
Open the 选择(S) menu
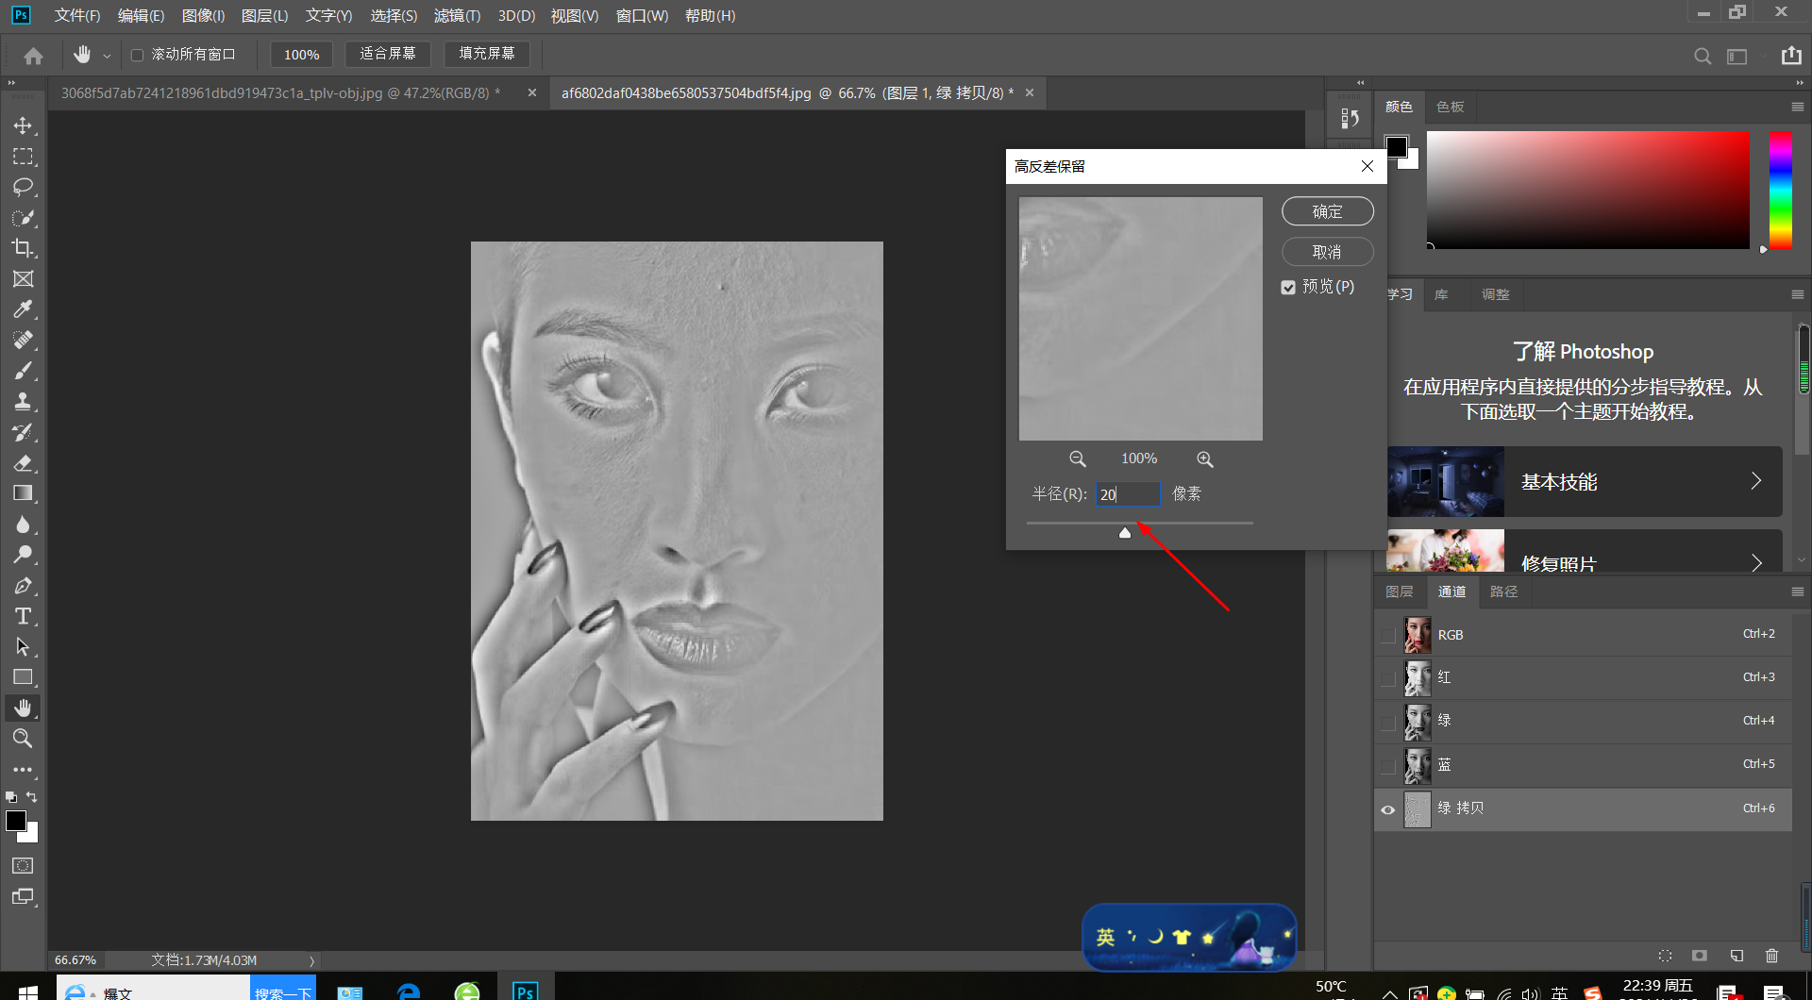click(x=394, y=16)
